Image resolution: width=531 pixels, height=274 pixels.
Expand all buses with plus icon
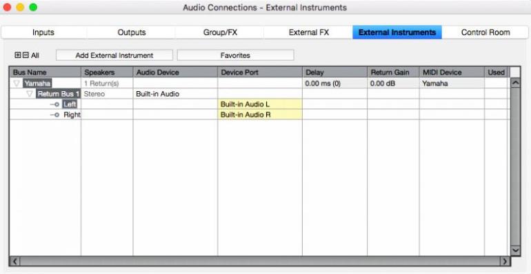coord(18,55)
